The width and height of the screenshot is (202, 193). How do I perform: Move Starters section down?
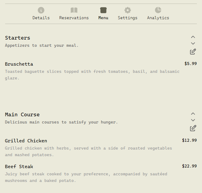(193, 43)
